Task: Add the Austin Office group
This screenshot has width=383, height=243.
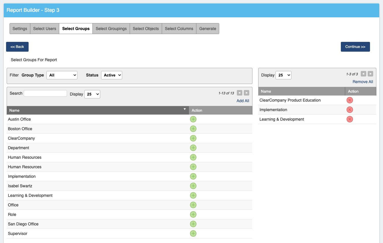Action: click(x=193, y=119)
